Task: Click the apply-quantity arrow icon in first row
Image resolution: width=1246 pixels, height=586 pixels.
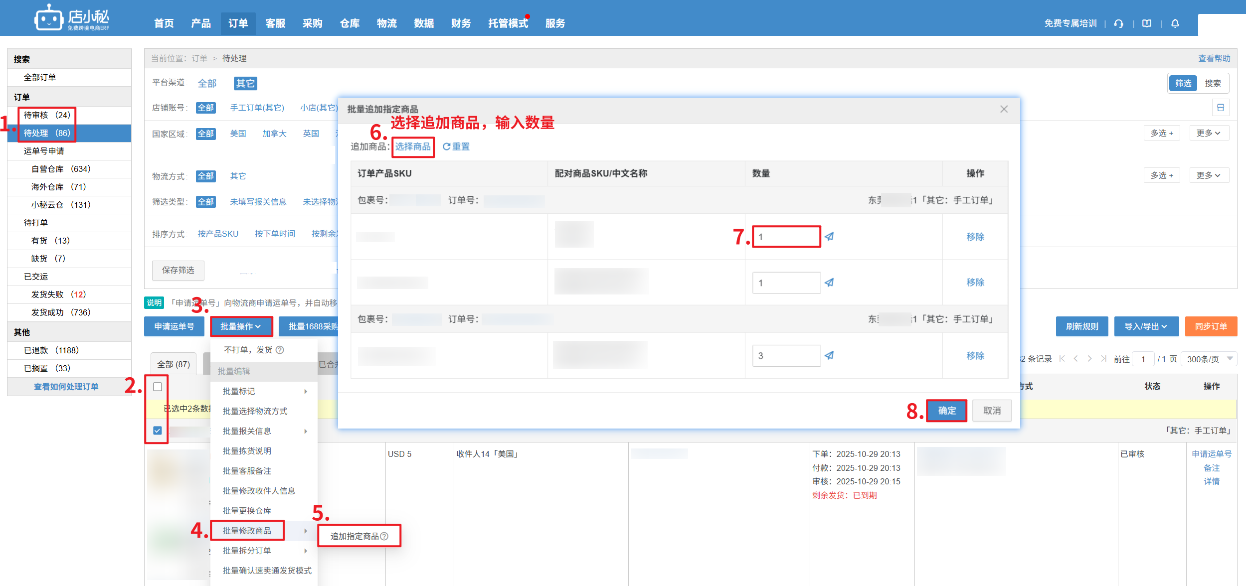Action: pos(829,237)
